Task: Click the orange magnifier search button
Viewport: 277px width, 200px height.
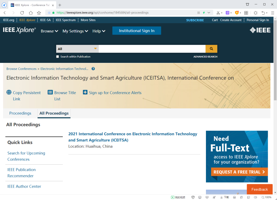Action: coord(211,49)
